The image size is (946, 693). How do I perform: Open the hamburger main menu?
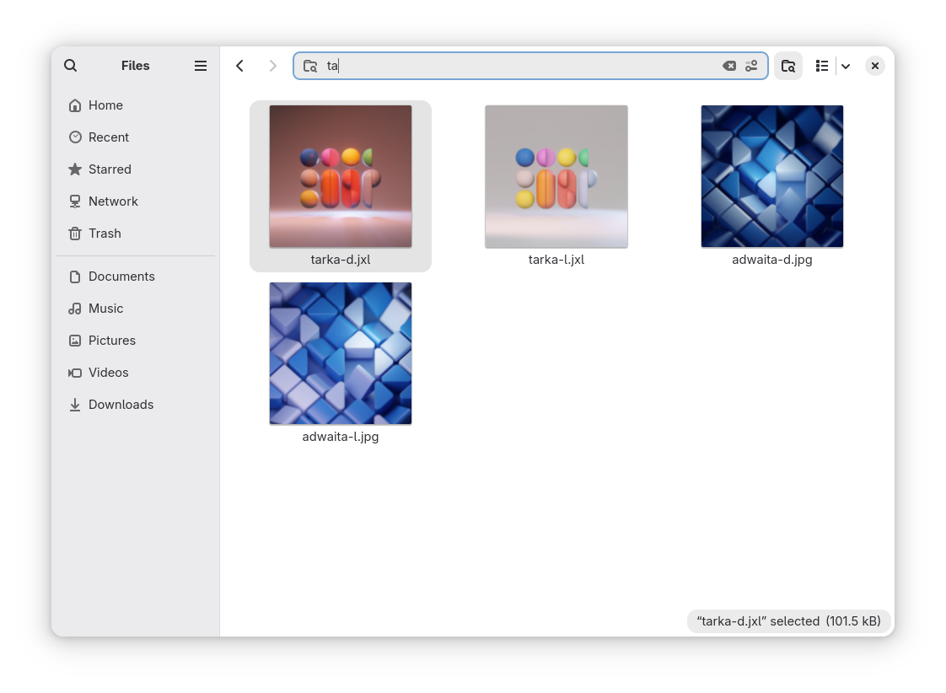click(x=201, y=66)
